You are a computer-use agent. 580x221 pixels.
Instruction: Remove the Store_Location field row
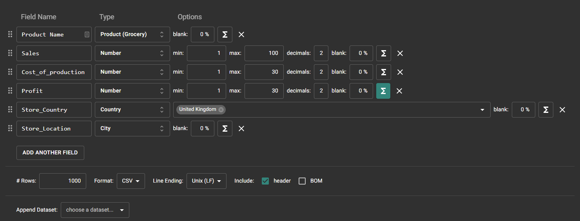(241, 129)
